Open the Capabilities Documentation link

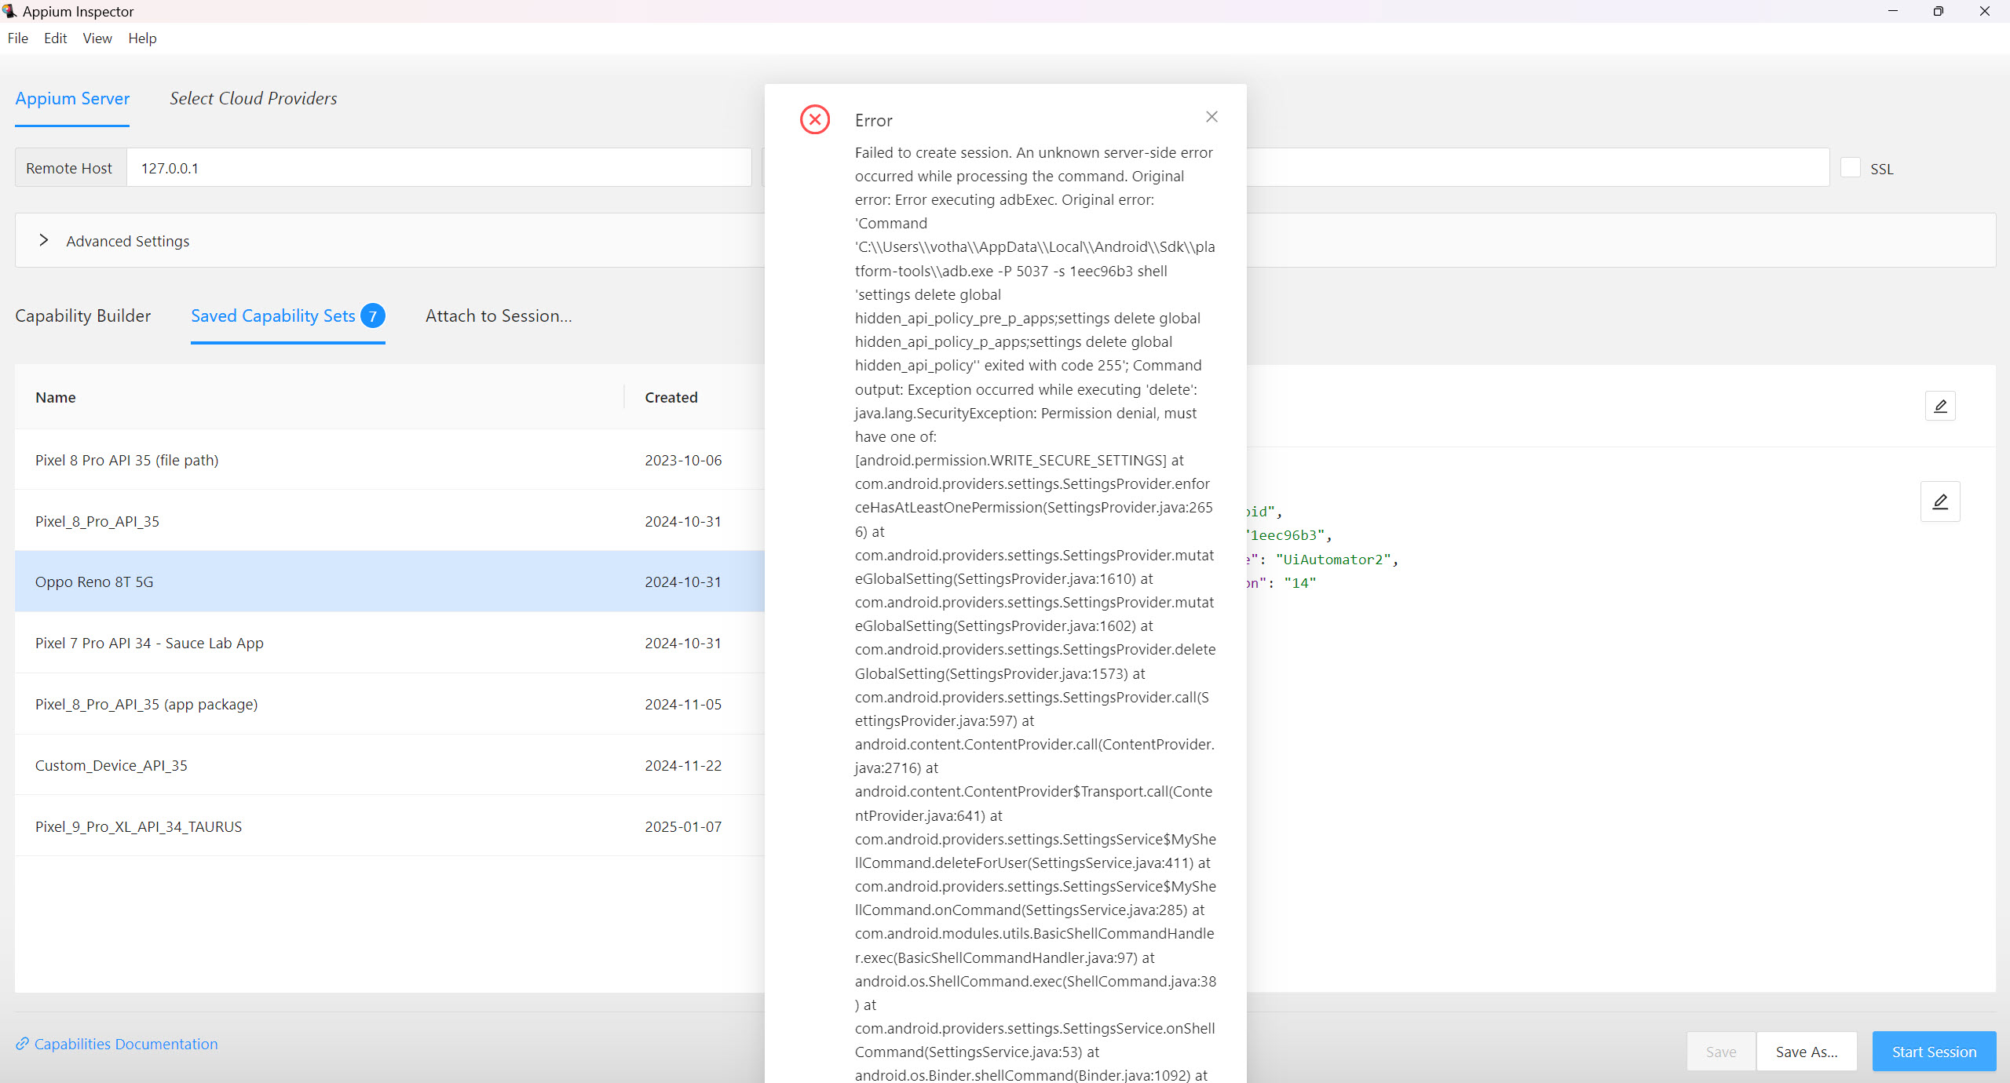click(x=126, y=1044)
